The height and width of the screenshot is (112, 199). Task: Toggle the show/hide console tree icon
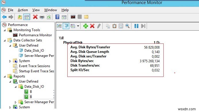pos(27,17)
